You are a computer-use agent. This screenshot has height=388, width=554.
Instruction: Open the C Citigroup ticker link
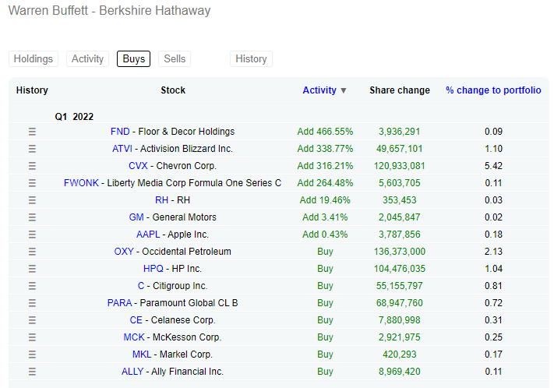[x=141, y=286]
